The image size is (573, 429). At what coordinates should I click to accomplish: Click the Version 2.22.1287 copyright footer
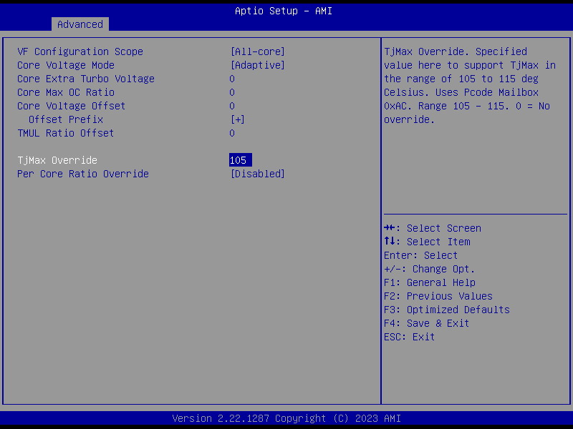pyautogui.click(x=286, y=418)
